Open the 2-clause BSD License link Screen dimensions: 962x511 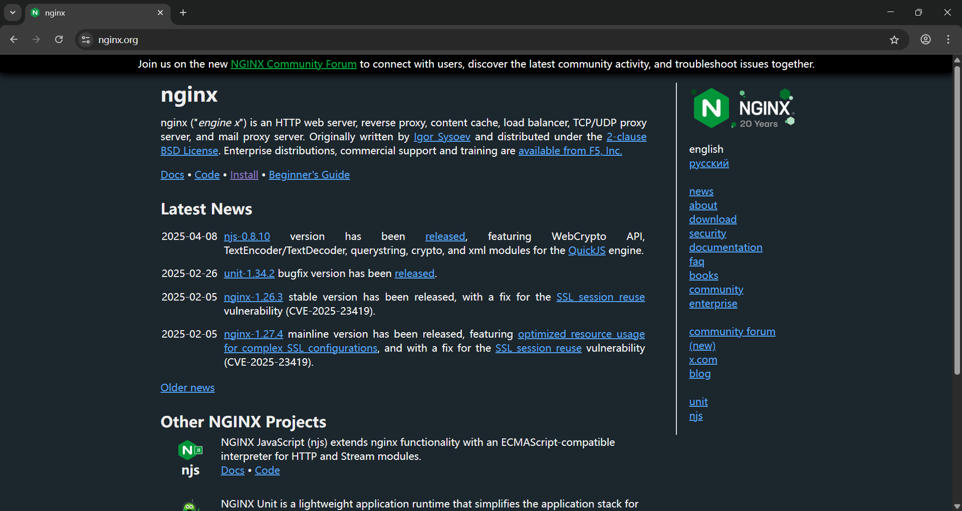[x=626, y=137]
